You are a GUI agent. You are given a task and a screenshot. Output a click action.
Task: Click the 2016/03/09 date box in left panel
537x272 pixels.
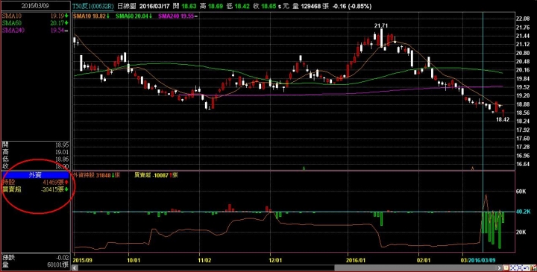[x=35, y=6]
